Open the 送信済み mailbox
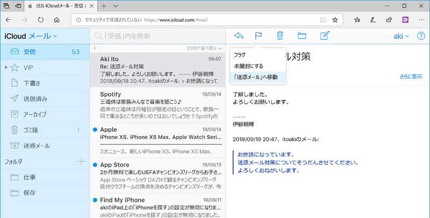430x218 pixels. click(35, 99)
